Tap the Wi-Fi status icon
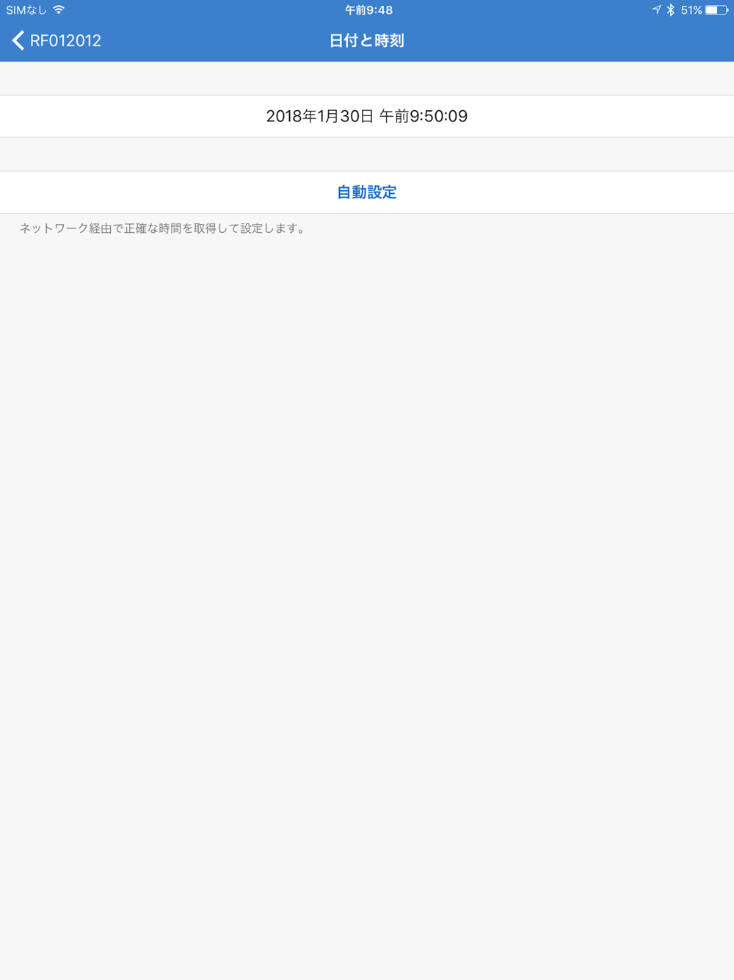The width and height of the screenshot is (734, 980). click(x=59, y=10)
